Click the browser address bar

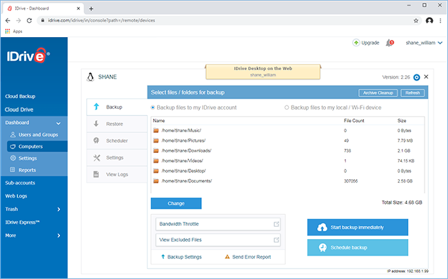[229, 21]
